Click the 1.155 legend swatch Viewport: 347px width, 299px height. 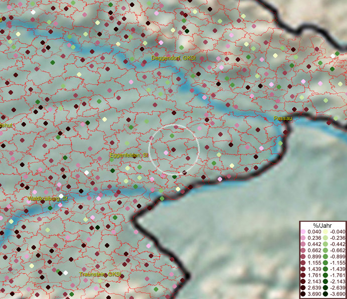[x=303, y=263]
